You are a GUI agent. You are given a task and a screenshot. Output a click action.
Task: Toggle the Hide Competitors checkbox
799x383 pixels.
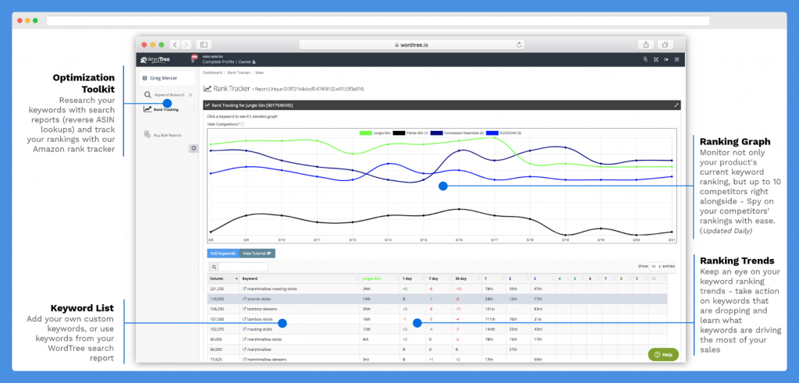click(x=242, y=124)
